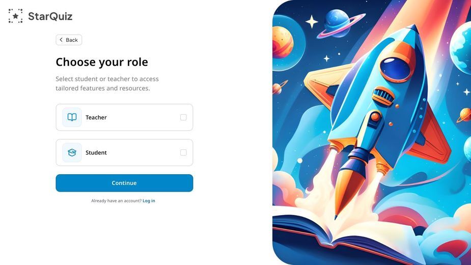Click the Student label text
This screenshot has width=471, height=265.
pyautogui.click(x=96, y=152)
